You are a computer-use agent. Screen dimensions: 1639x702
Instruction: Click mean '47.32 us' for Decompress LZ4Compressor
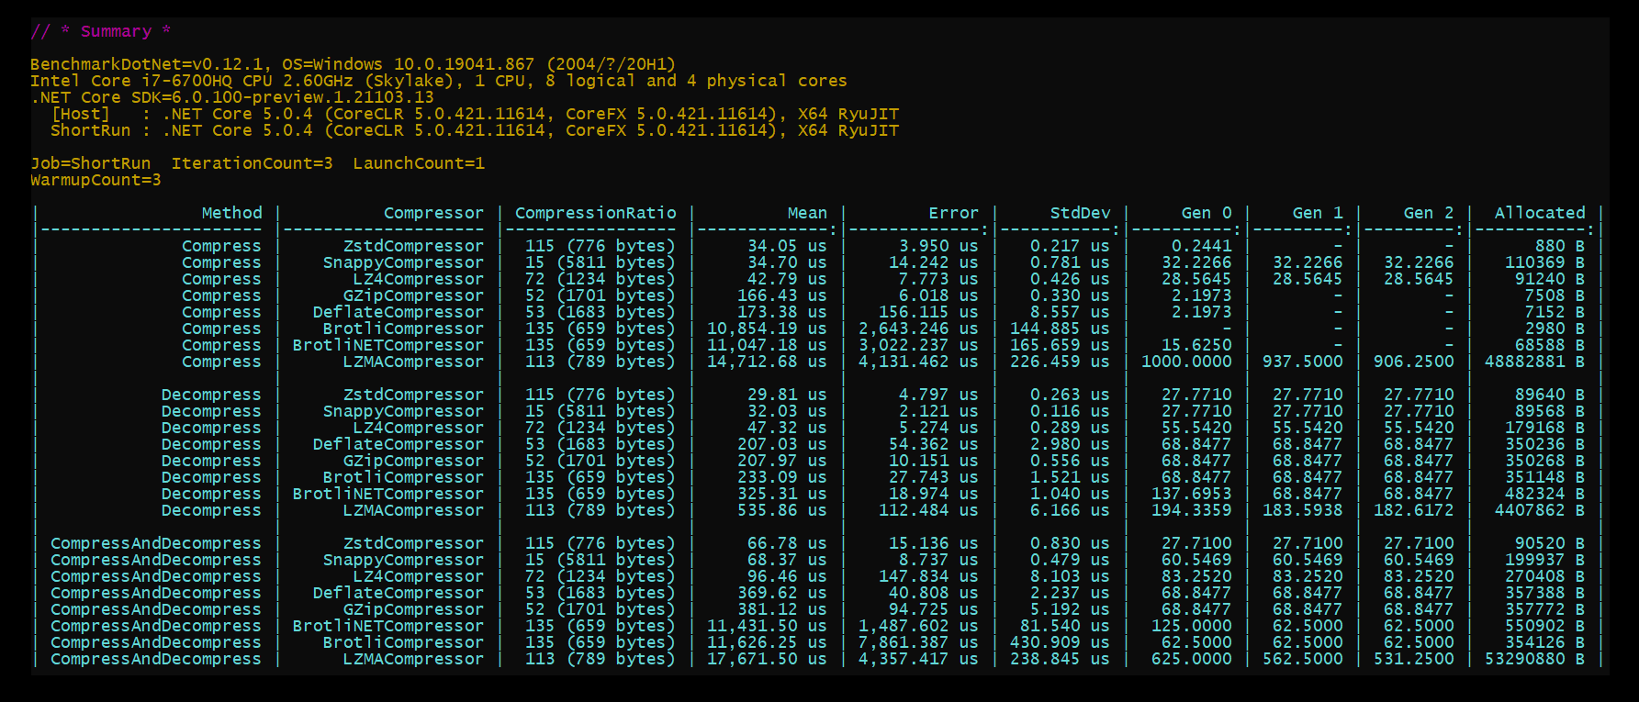coord(787,428)
